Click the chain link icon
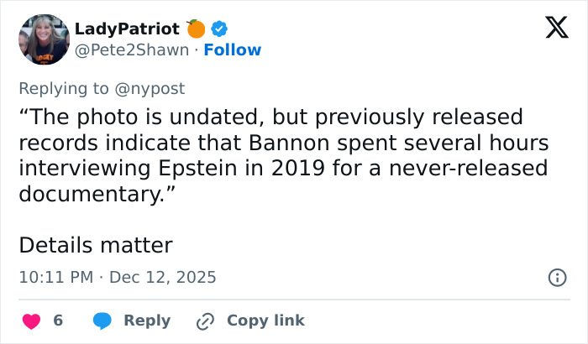 pyautogui.click(x=205, y=321)
